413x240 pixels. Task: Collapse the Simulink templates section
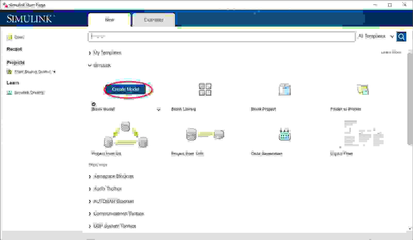tap(90, 65)
